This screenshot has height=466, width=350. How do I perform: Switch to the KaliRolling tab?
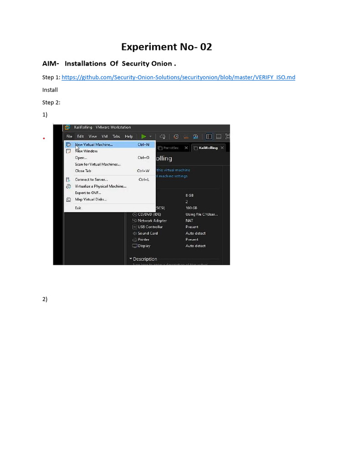208,148
